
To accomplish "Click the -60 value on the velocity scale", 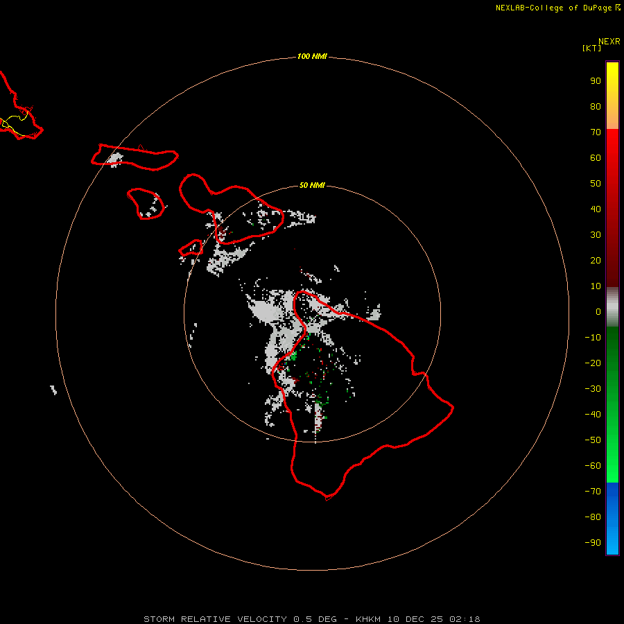I will (x=593, y=466).
